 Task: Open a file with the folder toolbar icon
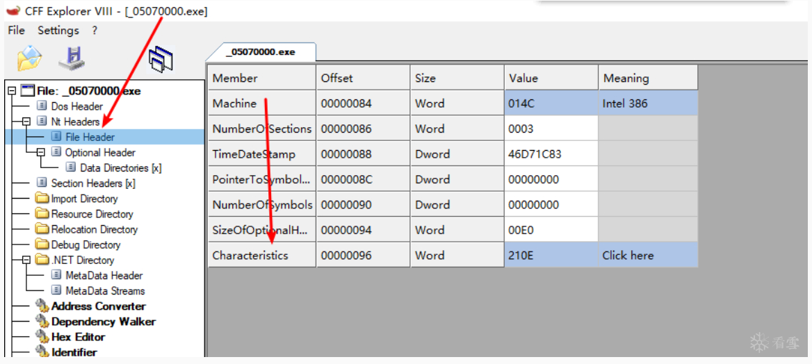(29, 58)
